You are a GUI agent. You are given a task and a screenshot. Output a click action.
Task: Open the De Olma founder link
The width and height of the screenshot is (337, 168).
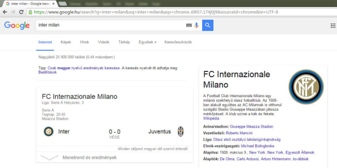click(x=227, y=159)
